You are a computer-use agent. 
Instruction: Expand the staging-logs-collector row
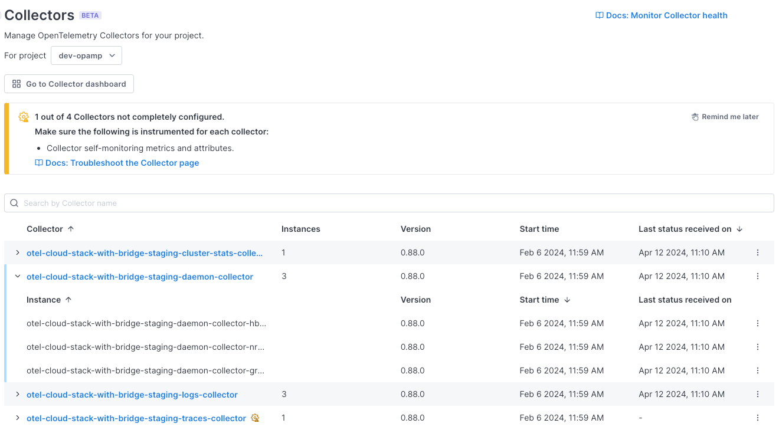tap(17, 394)
